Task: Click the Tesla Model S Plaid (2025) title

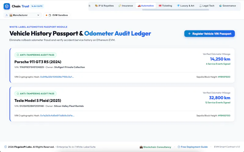Action: click(38, 101)
